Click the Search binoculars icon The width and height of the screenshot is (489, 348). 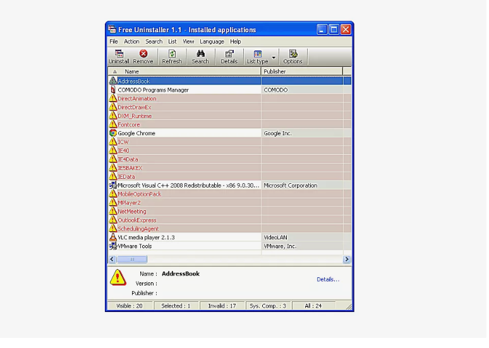coord(200,54)
